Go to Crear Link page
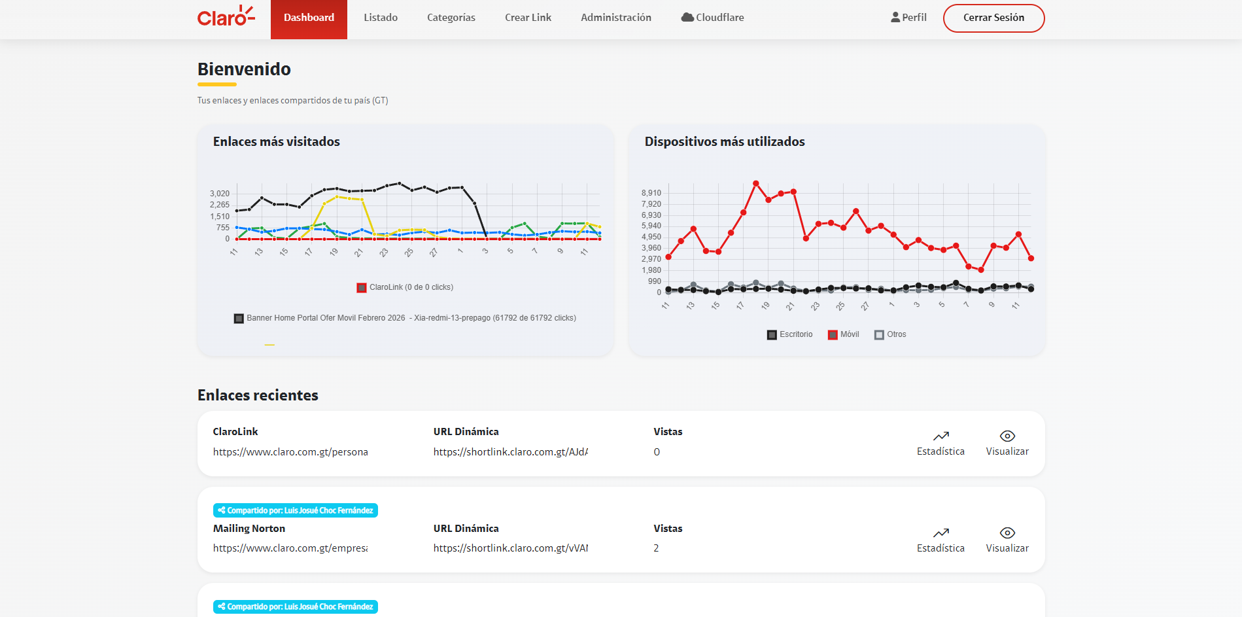 (x=528, y=18)
